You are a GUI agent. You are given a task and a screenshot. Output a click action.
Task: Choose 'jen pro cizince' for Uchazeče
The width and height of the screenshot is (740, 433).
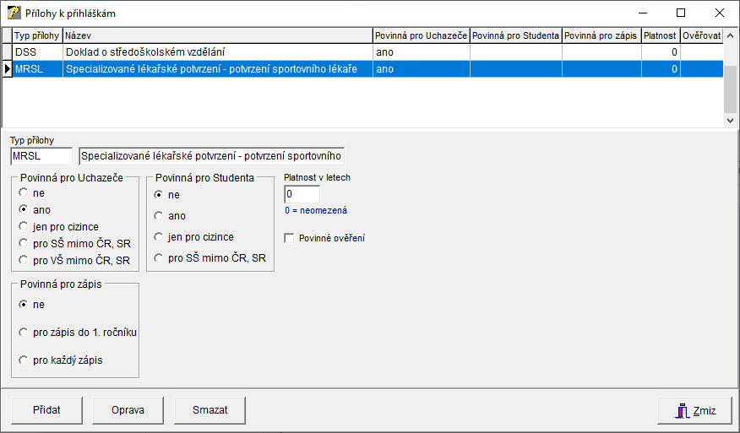pos(24,226)
